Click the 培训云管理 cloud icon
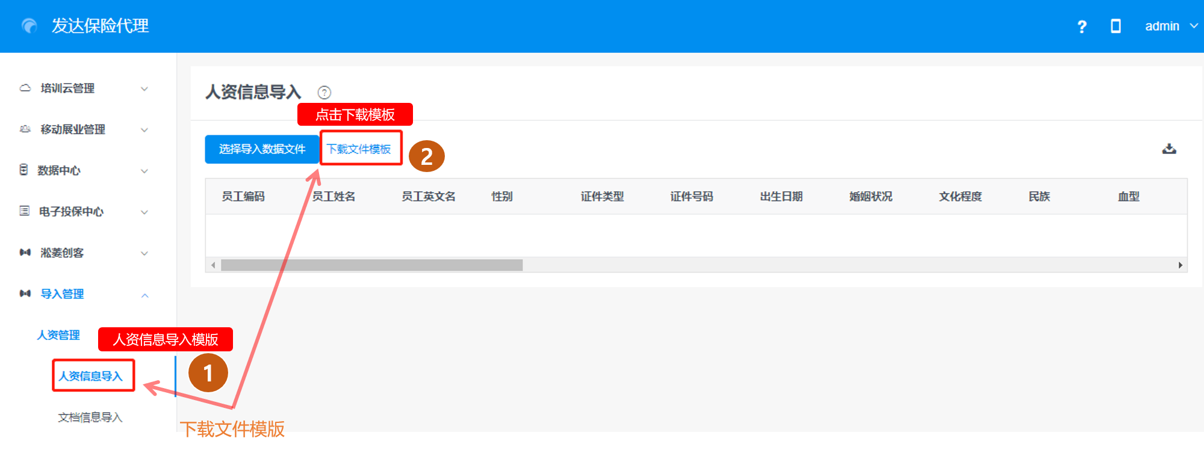 [x=25, y=88]
